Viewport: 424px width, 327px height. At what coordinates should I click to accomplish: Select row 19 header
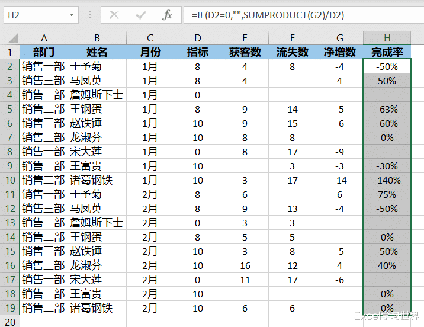[9, 308]
